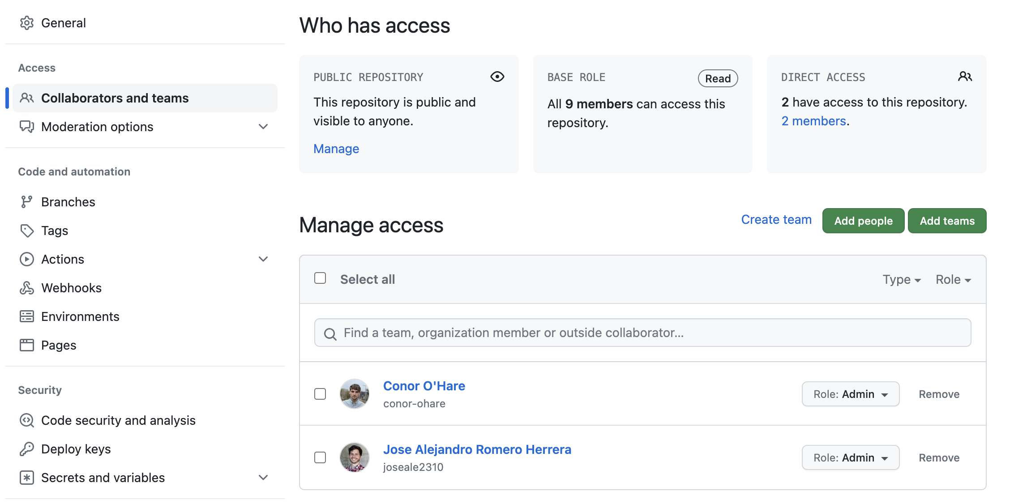Open the Type filter dropdown
This screenshot has height=504, width=1027.
[901, 280]
